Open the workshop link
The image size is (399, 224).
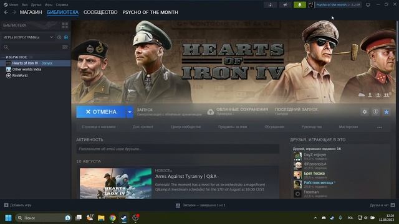(349, 127)
